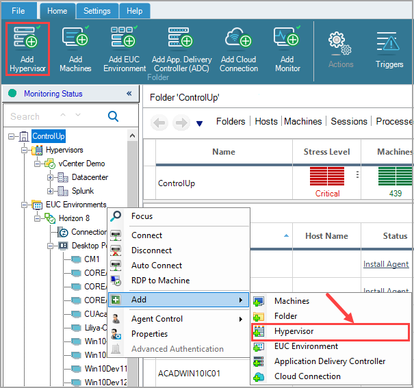Switch to the Folders view
414x388 pixels.
(231, 121)
